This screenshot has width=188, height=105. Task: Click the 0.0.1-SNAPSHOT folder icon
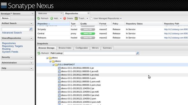(x=56, y=65)
